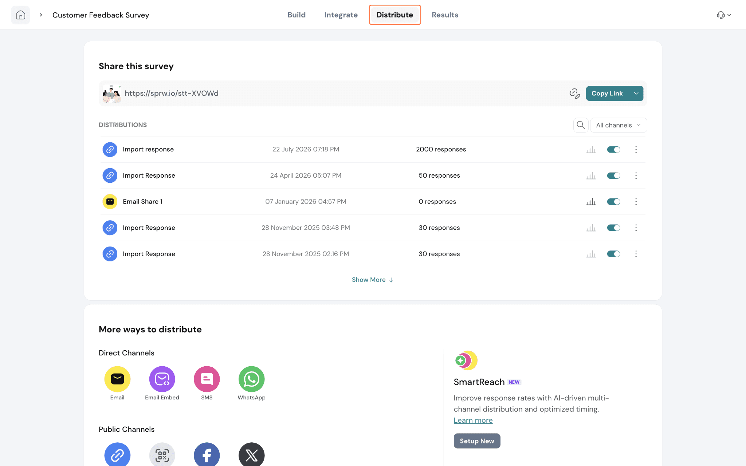The height and width of the screenshot is (466, 746).
Task: Share via the Facebook icon
Action: (x=207, y=454)
